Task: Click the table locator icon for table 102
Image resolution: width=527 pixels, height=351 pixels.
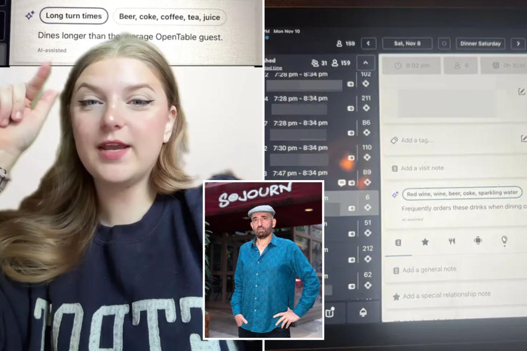Action: click(366, 83)
